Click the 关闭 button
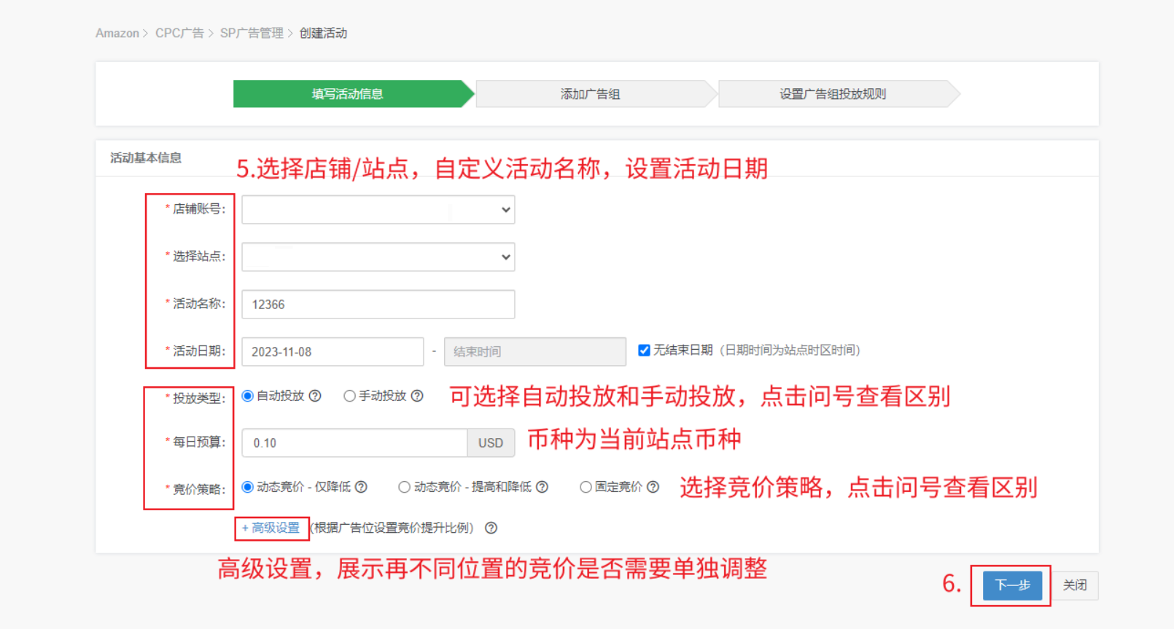The height and width of the screenshot is (629, 1174). click(1075, 585)
